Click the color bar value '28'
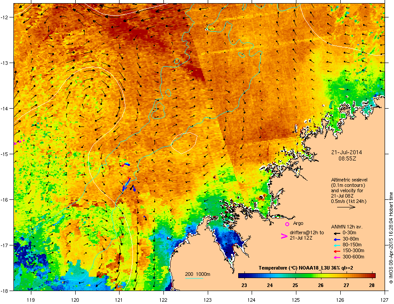Screen dimensions: 394x304 pos(372,285)
